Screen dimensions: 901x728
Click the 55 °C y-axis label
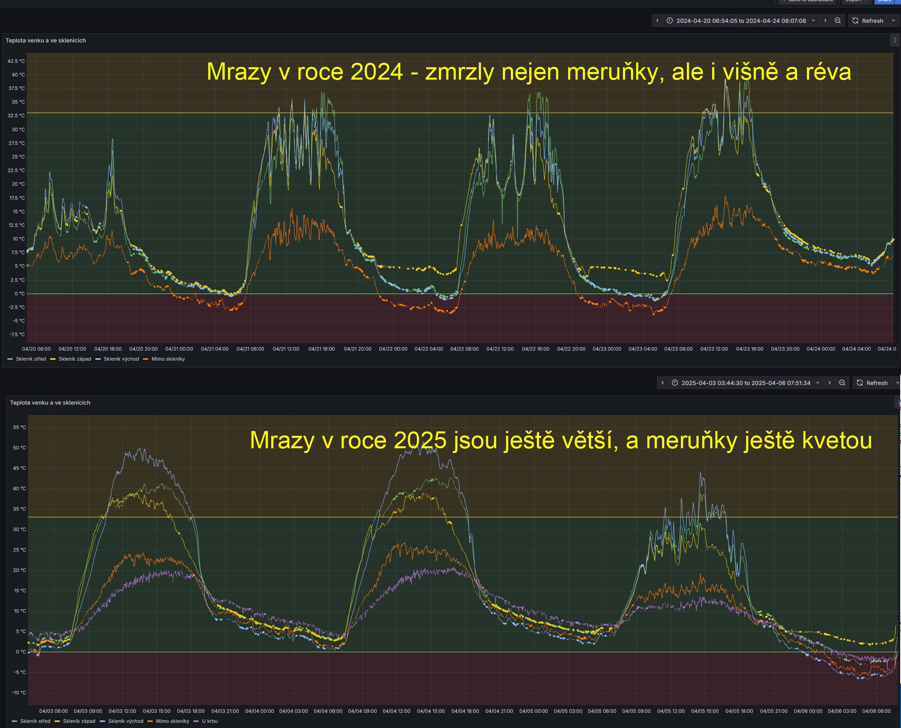(19, 427)
